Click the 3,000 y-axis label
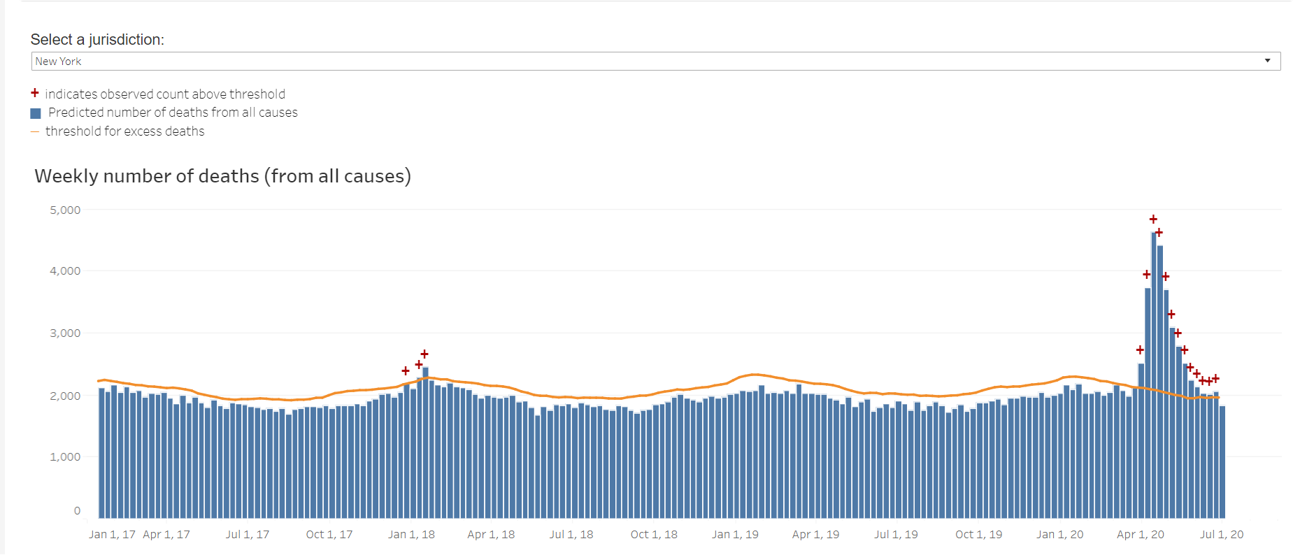1300x555 pixels. coord(65,333)
